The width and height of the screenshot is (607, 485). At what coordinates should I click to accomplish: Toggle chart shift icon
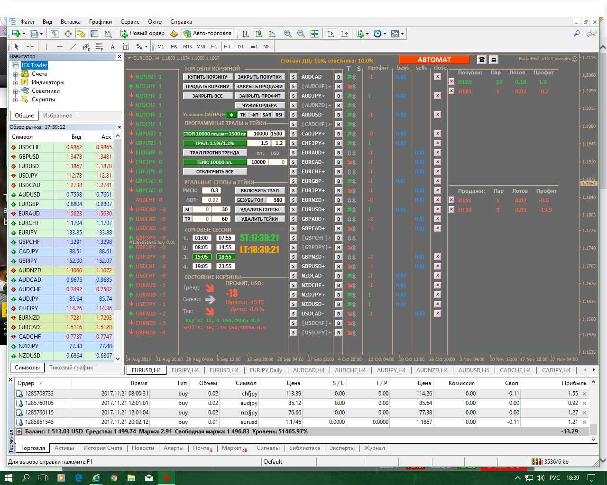click(344, 34)
